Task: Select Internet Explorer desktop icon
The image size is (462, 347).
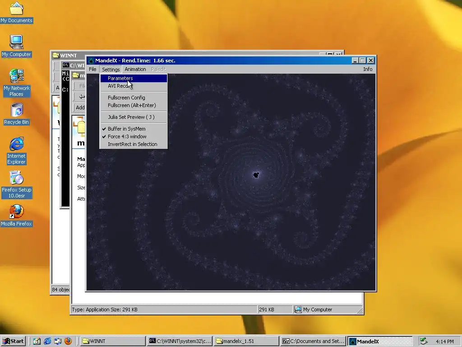Action: point(17,150)
